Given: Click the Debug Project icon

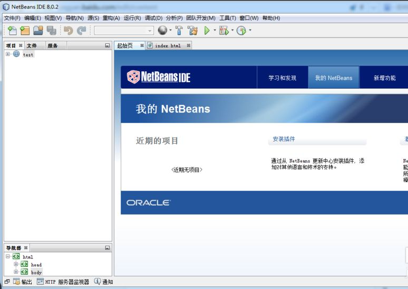Looking at the screenshot, I should [224, 31].
